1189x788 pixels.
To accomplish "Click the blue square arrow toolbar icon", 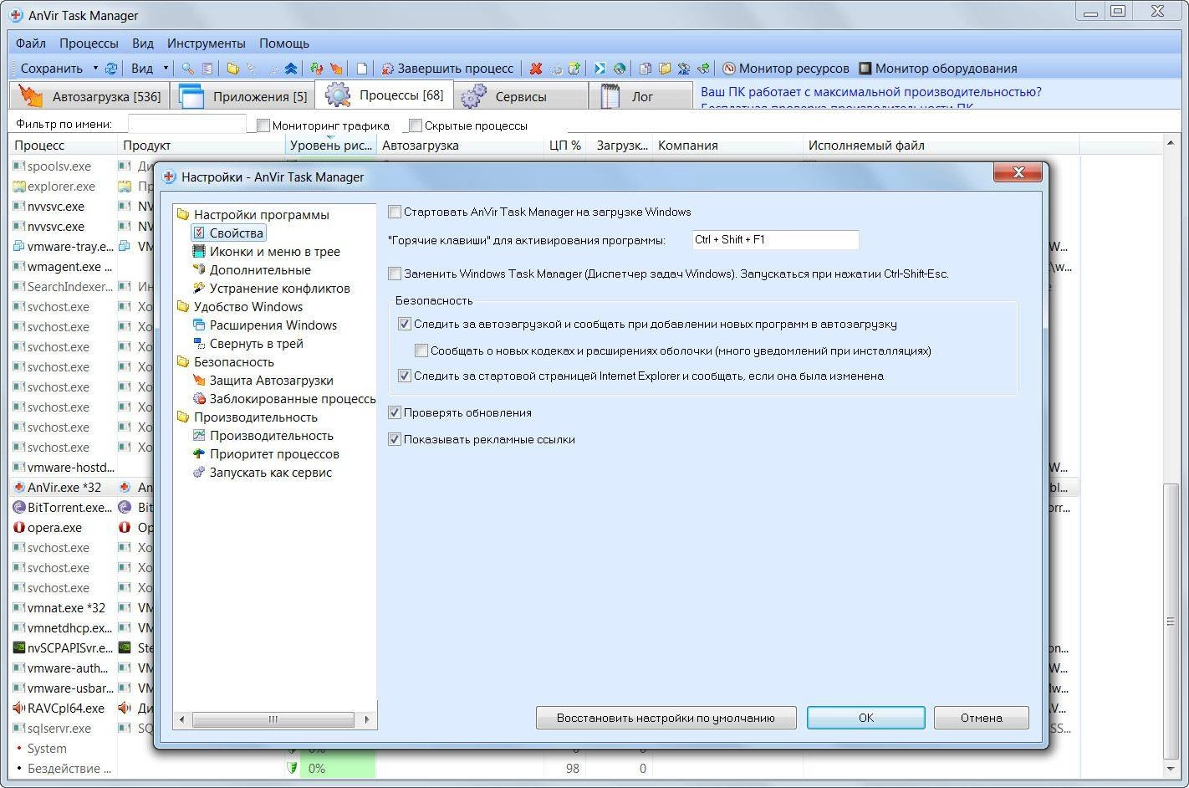I will click(600, 69).
